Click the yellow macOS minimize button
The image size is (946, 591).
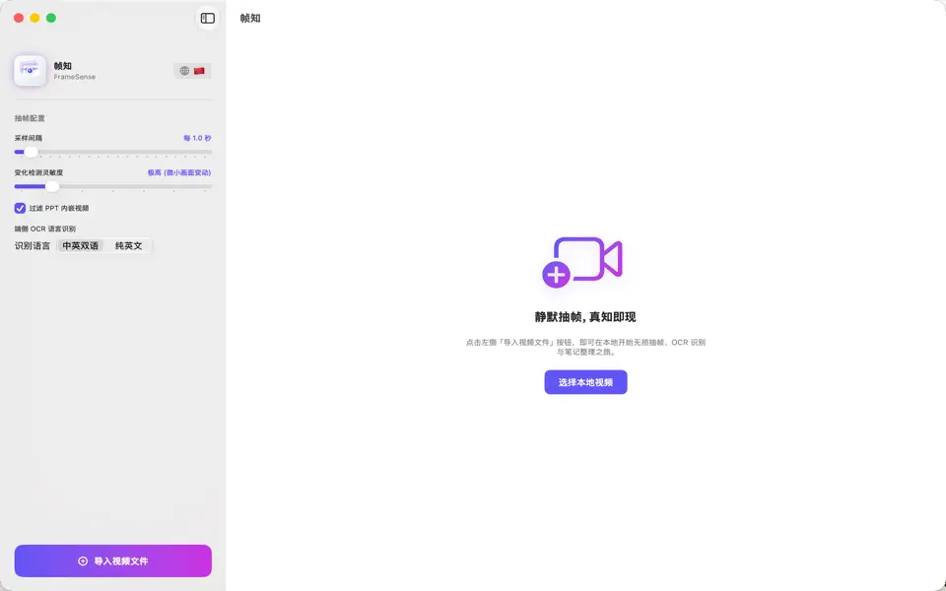pyautogui.click(x=35, y=18)
